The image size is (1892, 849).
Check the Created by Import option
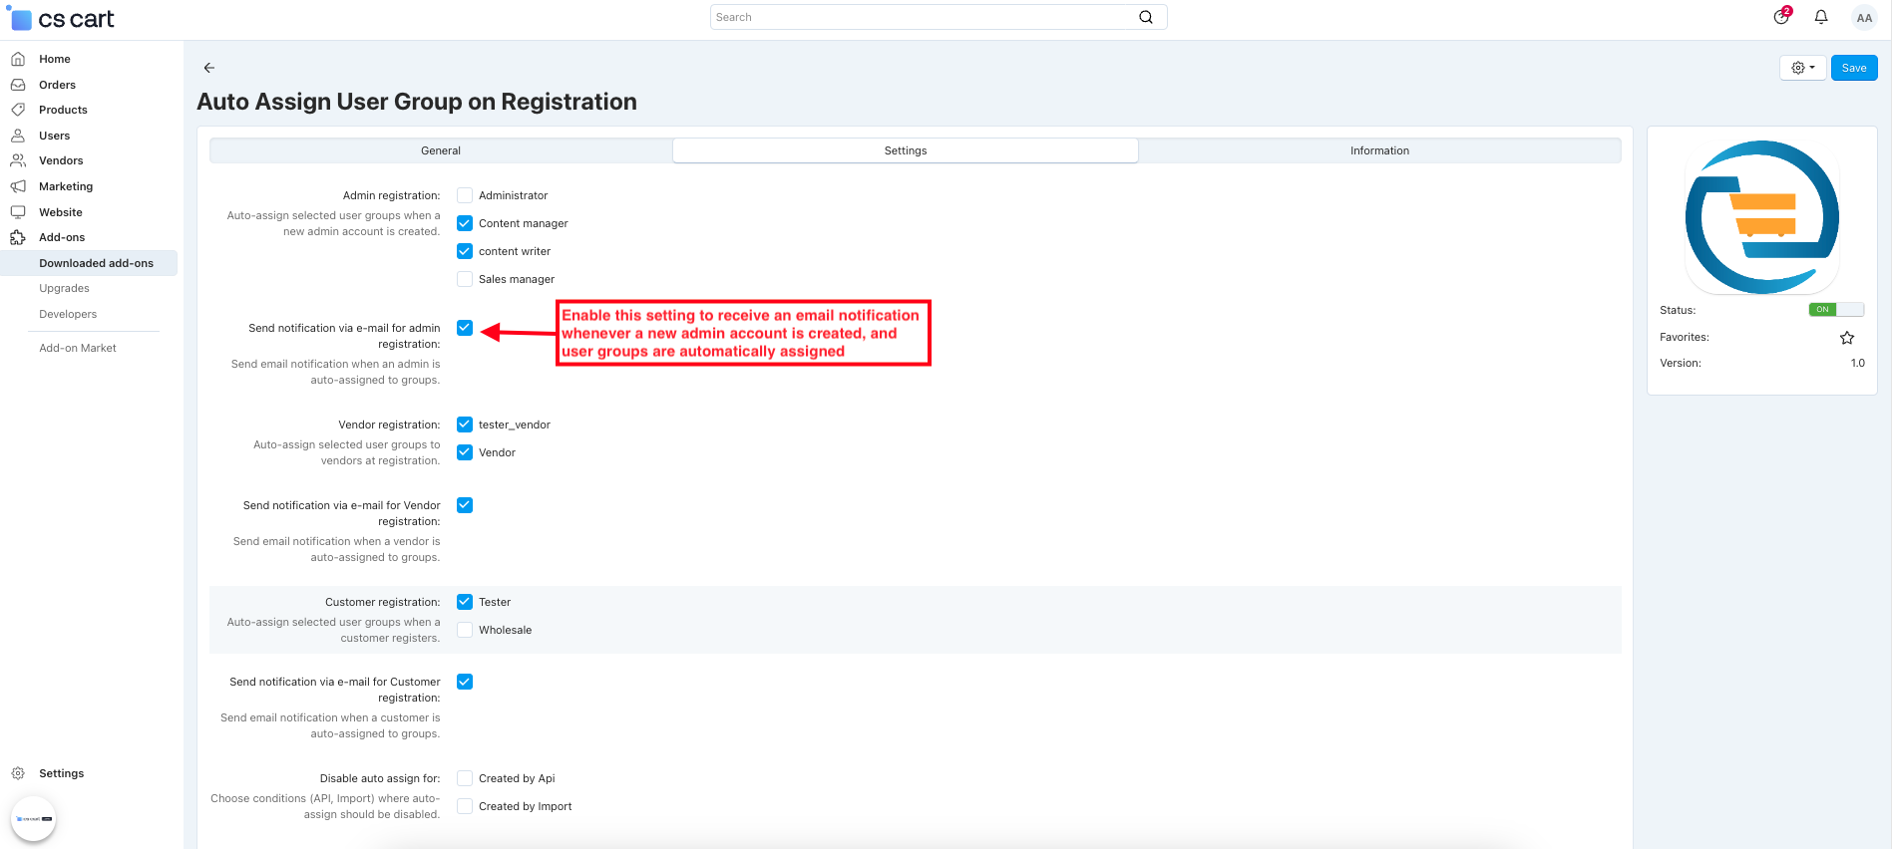[x=465, y=806]
